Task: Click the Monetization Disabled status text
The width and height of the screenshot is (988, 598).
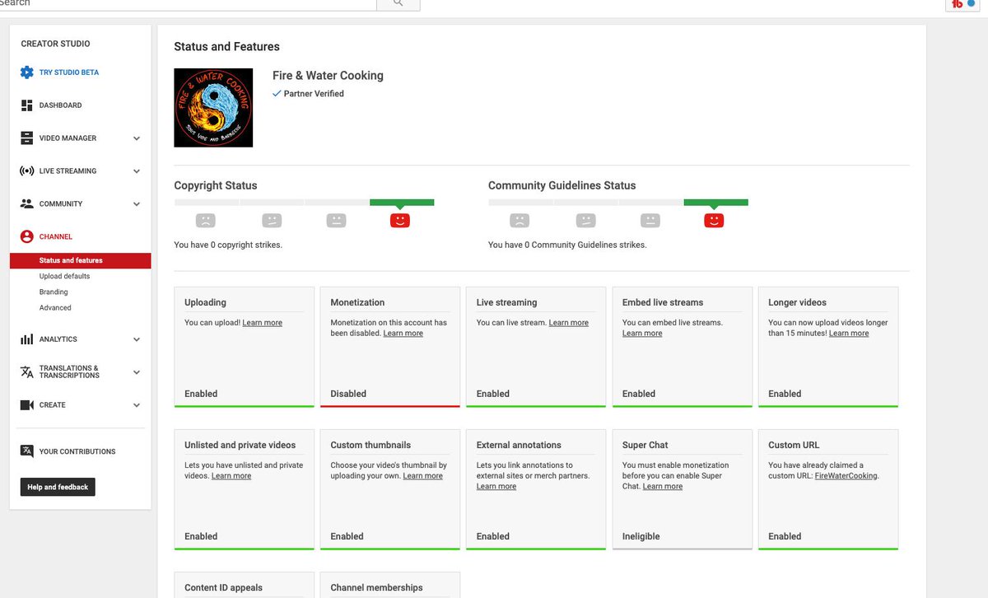Action: (x=348, y=394)
